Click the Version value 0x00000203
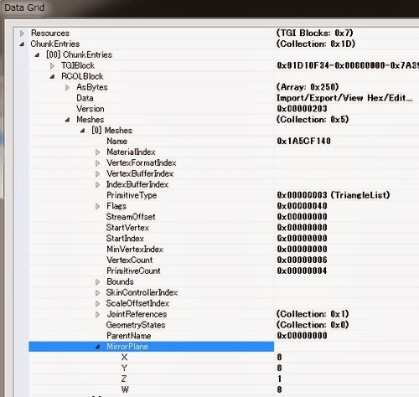This screenshot has width=419, height=397. tap(302, 109)
